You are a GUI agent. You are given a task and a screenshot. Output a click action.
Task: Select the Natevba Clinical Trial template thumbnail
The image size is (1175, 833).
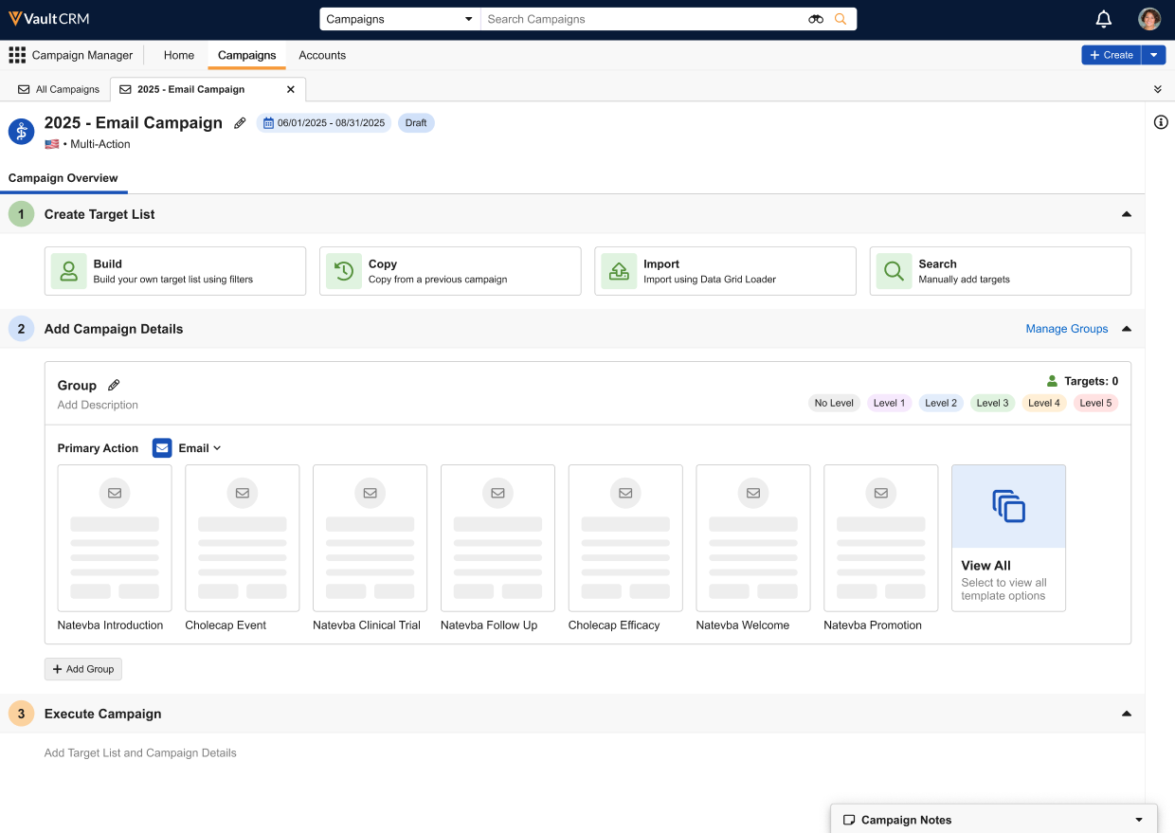pyautogui.click(x=370, y=537)
